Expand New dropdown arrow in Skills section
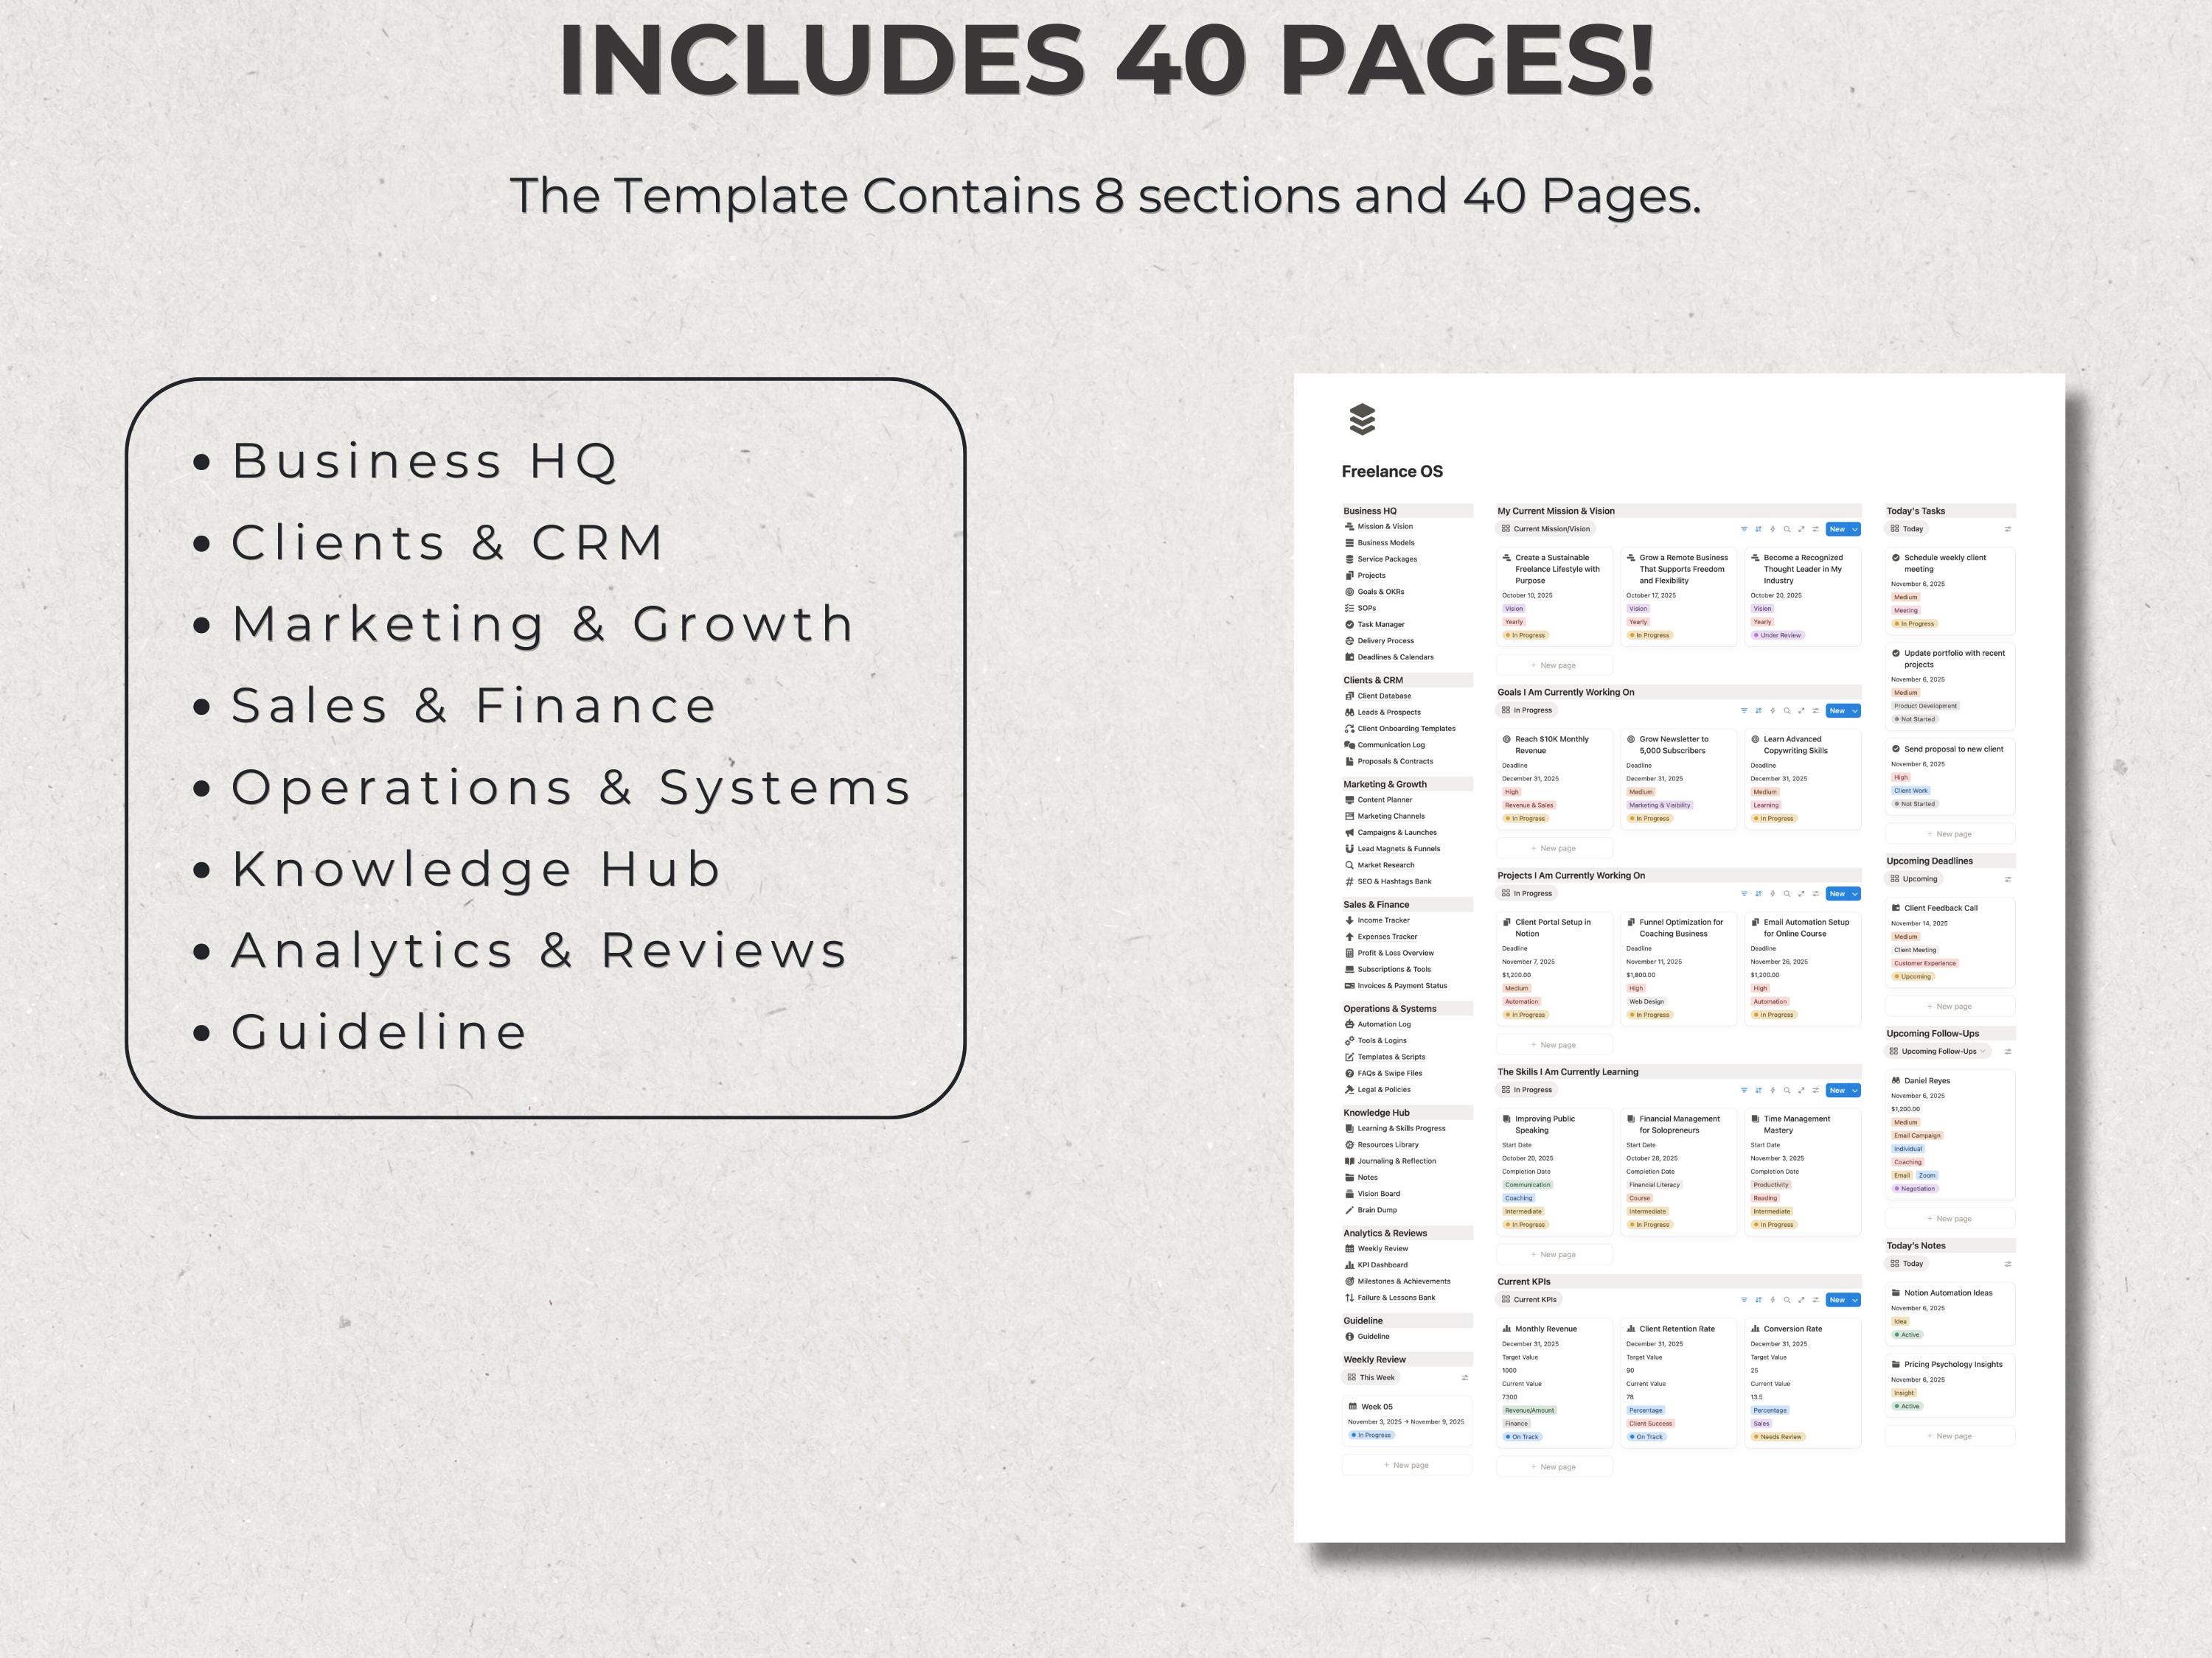2212x1658 pixels. tap(1855, 1091)
